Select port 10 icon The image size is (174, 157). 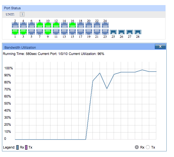(x=48, y=25)
